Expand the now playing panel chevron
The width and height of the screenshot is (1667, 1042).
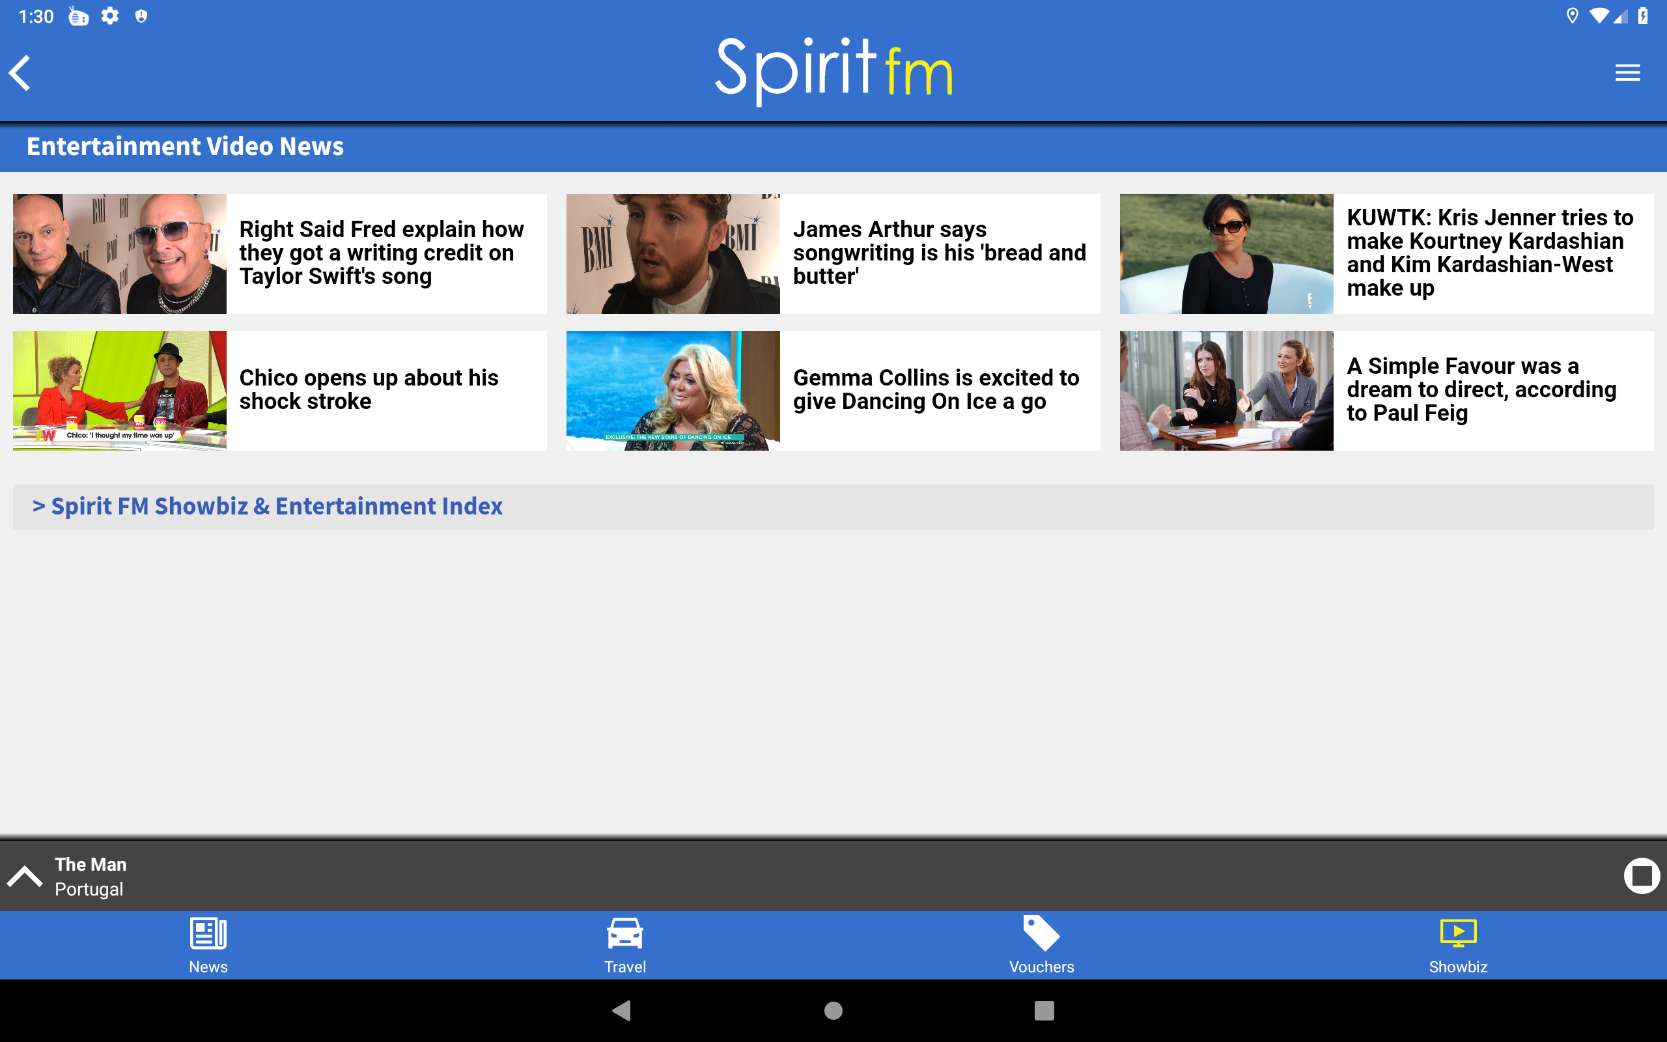pyautogui.click(x=25, y=877)
